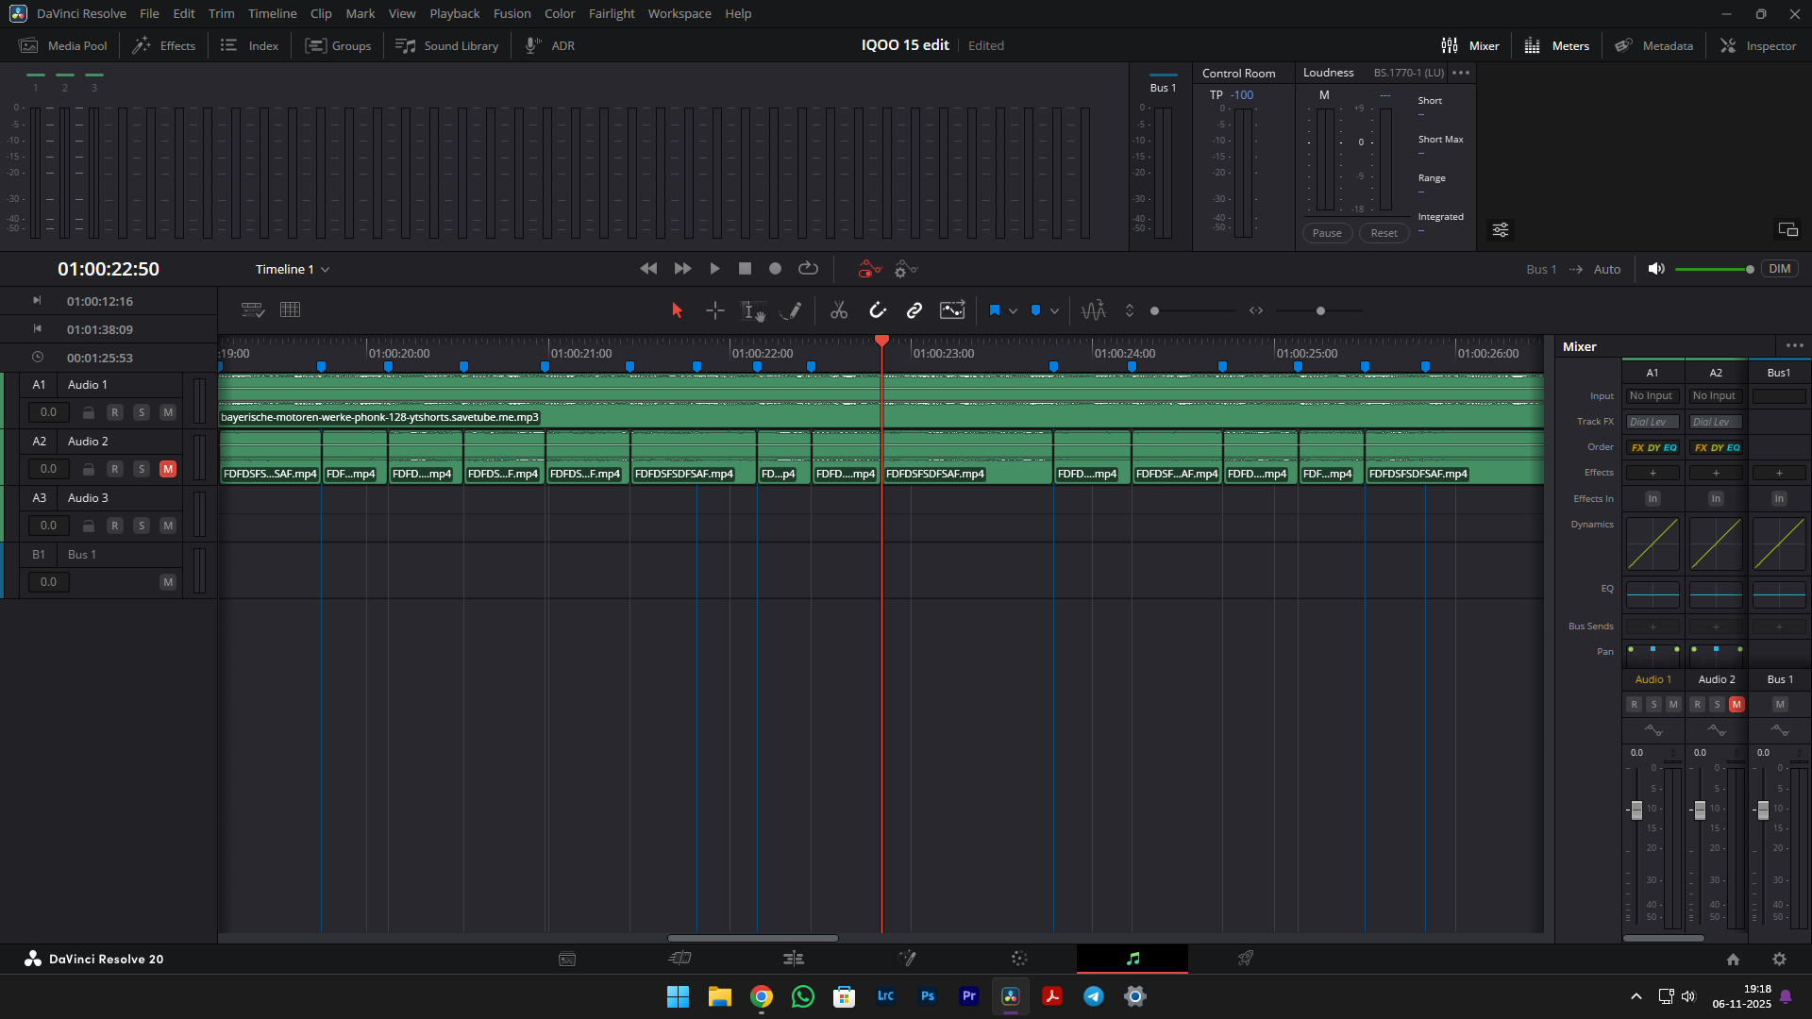Click the transient detection waveform icon
The image size is (1812, 1019).
(x=1093, y=310)
